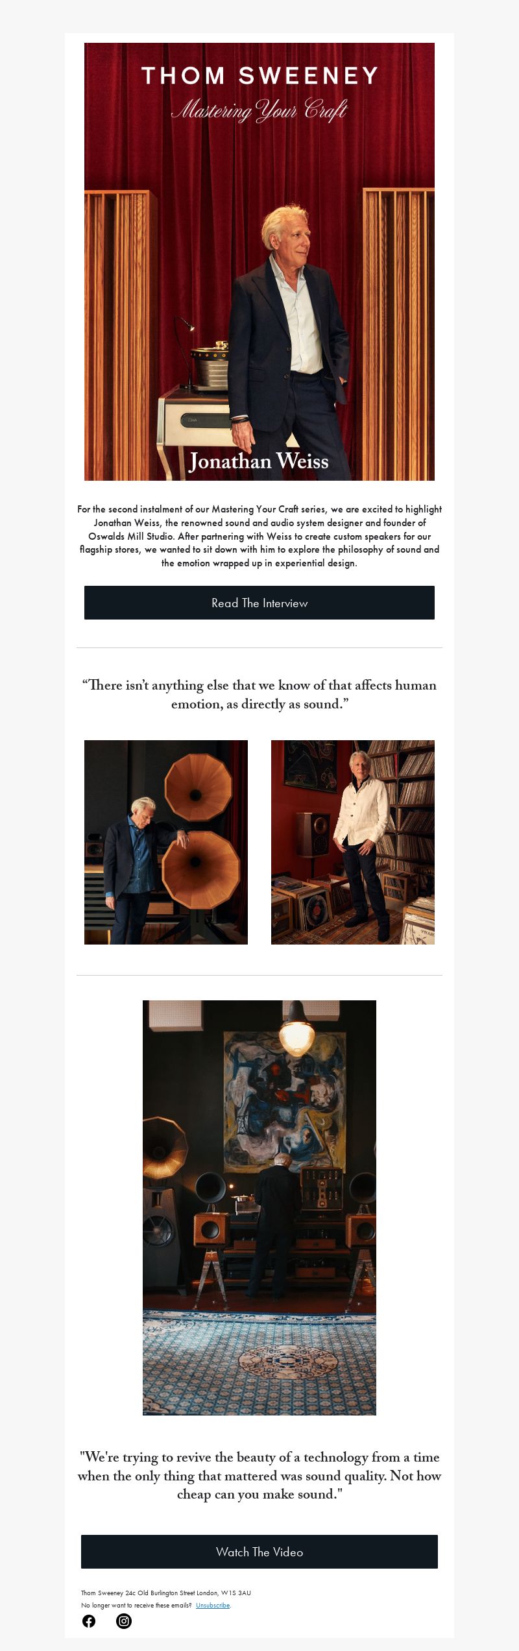Screen dimensions: 519x1651
Task: Open the Instagram icon in footer
Action: (x=124, y=1621)
